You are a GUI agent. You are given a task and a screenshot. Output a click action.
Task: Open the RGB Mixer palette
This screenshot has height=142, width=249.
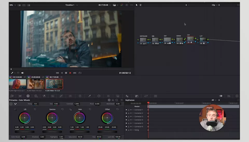click(44, 96)
